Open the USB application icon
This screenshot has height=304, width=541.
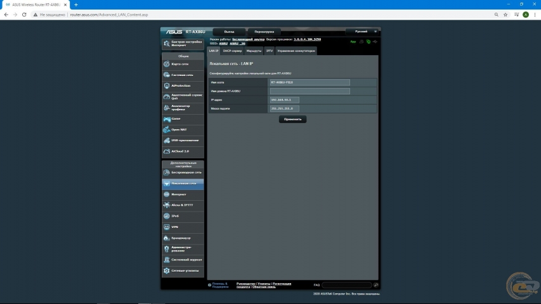pyautogui.click(x=167, y=140)
